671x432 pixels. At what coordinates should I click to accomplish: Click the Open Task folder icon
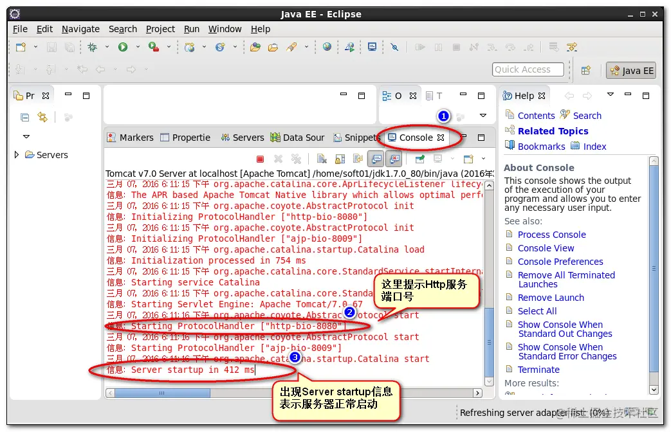point(273,47)
